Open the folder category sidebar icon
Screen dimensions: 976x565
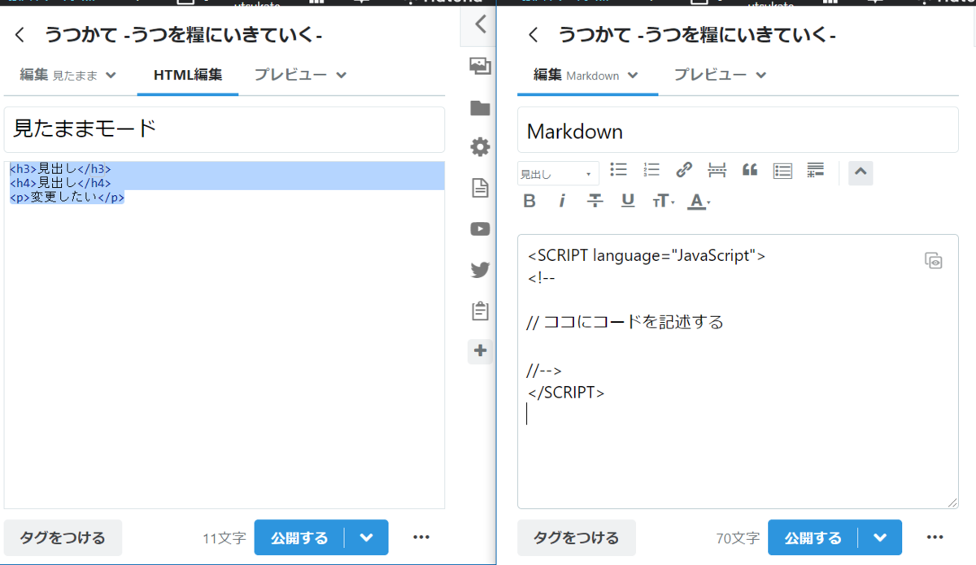(x=480, y=108)
